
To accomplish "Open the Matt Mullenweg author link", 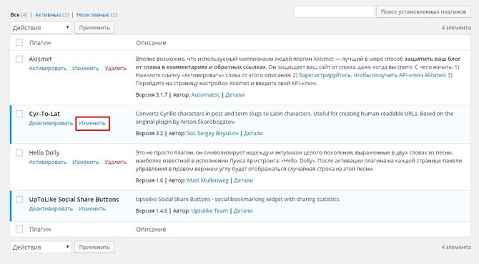I will [x=208, y=180].
